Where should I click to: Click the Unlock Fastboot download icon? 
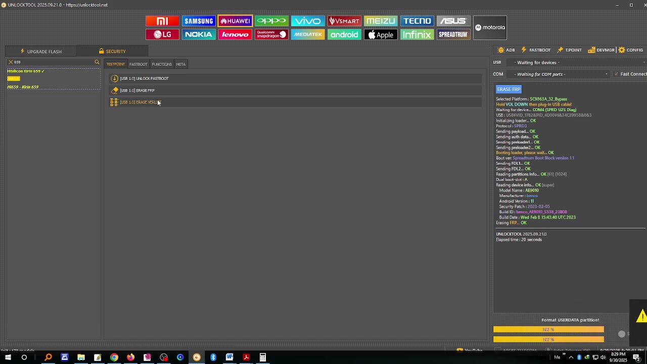click(x=115, y=78)
